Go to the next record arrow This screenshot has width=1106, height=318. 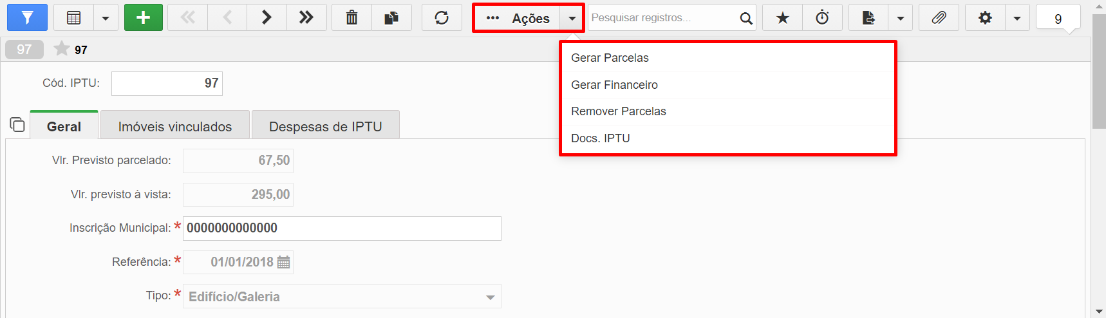pos(267,17)
